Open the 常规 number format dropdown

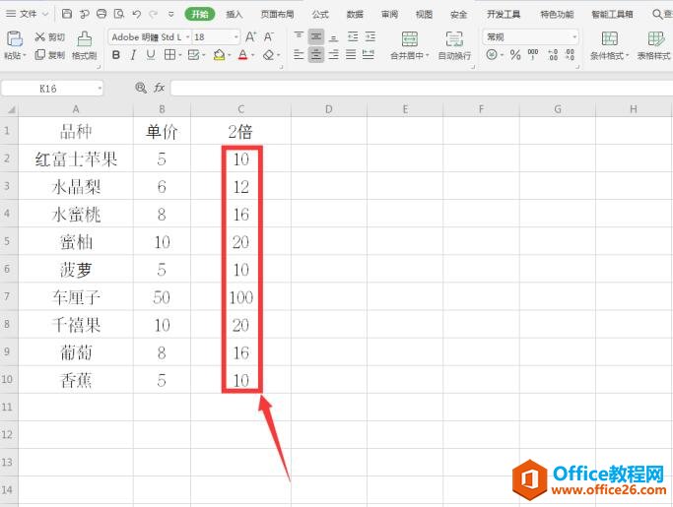coord(574,37)
